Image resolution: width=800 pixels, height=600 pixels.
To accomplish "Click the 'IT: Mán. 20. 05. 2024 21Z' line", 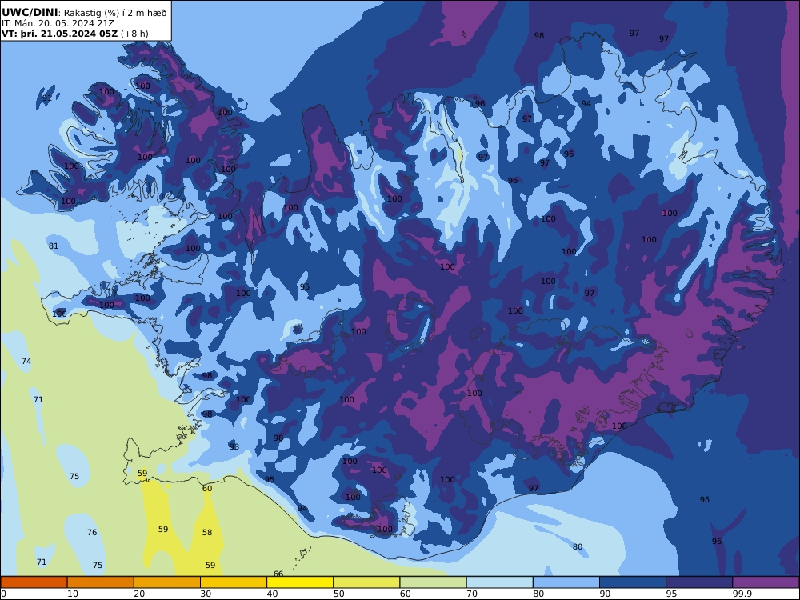I will pos(58,23).
